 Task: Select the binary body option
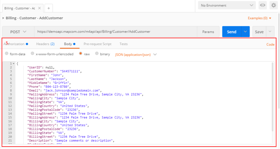click(97, 54)
